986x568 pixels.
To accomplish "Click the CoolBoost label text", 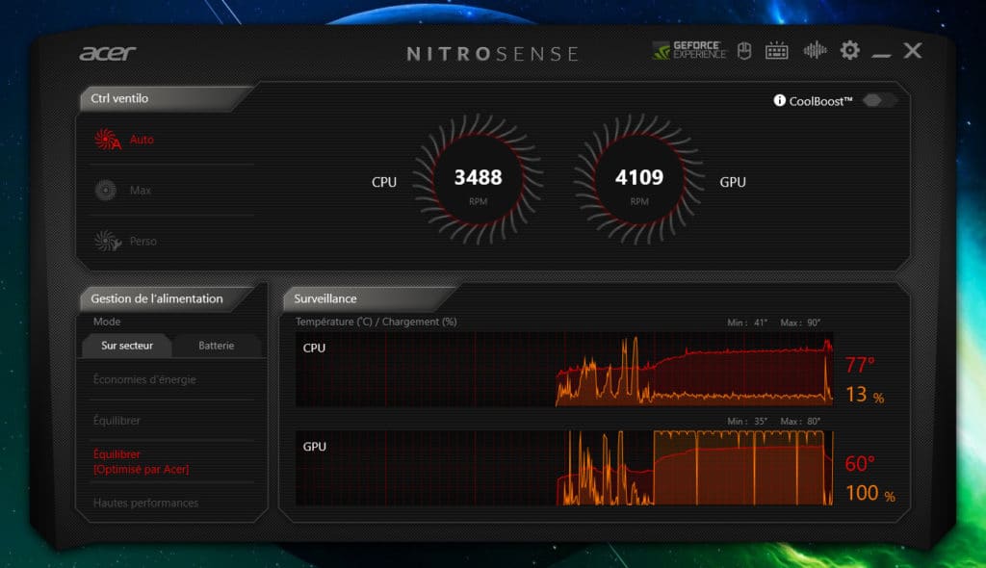I will click(x=820, y=101).
